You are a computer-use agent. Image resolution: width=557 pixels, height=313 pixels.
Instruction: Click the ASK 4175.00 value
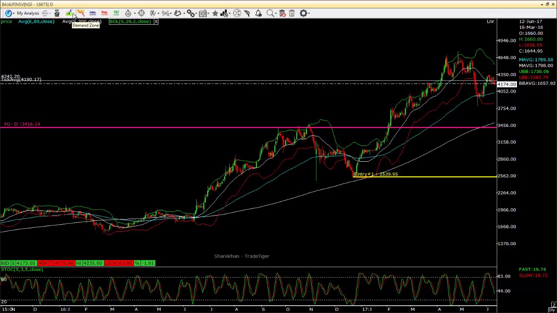(64, 263)
